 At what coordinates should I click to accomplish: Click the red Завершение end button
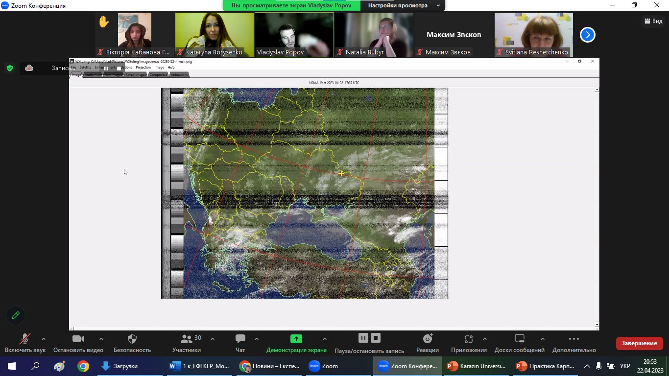click(639, 343)
